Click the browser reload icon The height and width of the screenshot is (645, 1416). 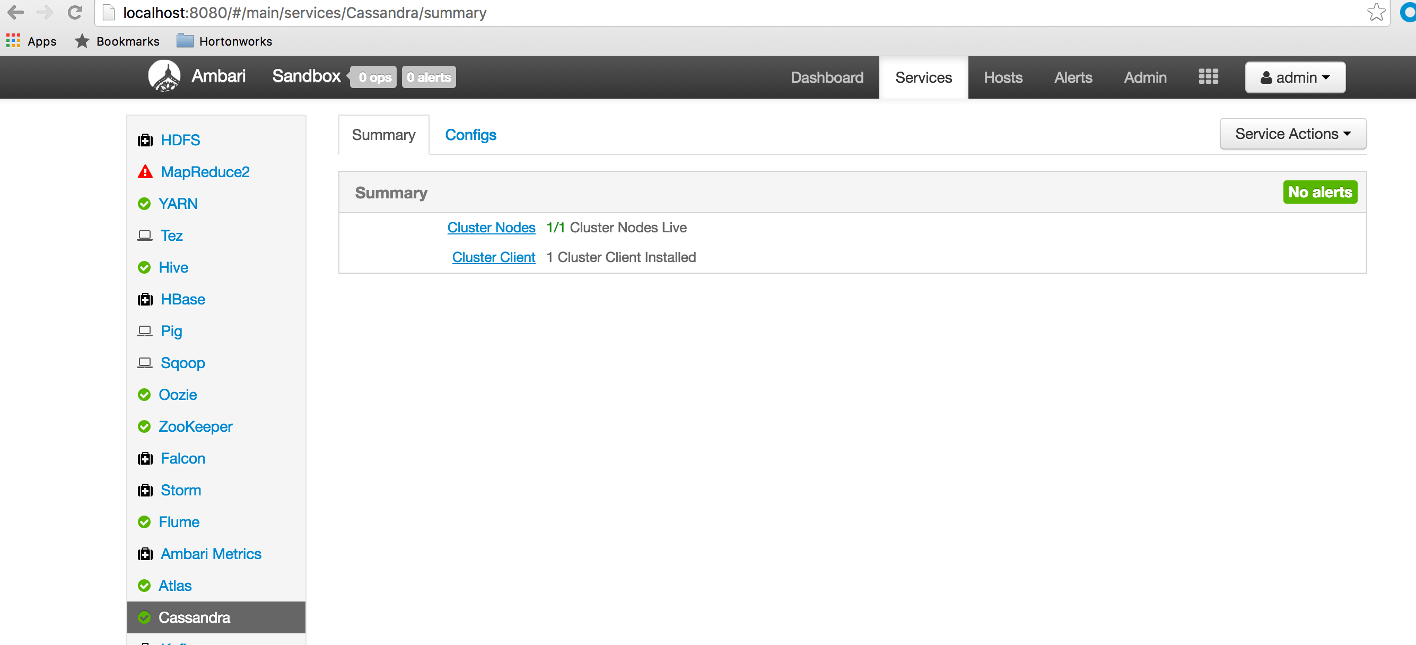(75, 12)
